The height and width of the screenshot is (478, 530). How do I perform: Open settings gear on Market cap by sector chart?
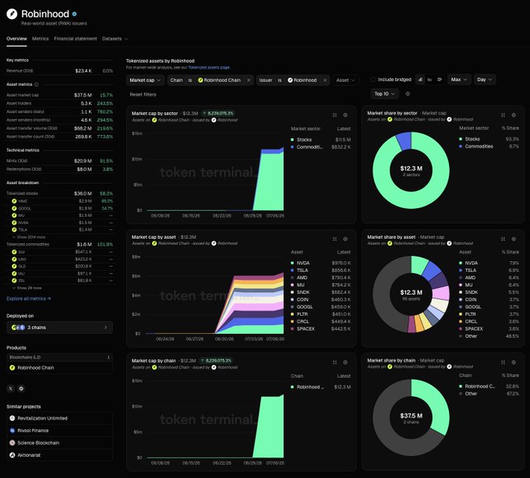(x=345, y=115)
